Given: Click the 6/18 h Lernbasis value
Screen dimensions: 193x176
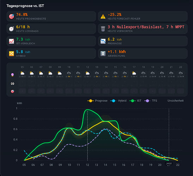Looking at the screenshot, I should pos(23,27).
